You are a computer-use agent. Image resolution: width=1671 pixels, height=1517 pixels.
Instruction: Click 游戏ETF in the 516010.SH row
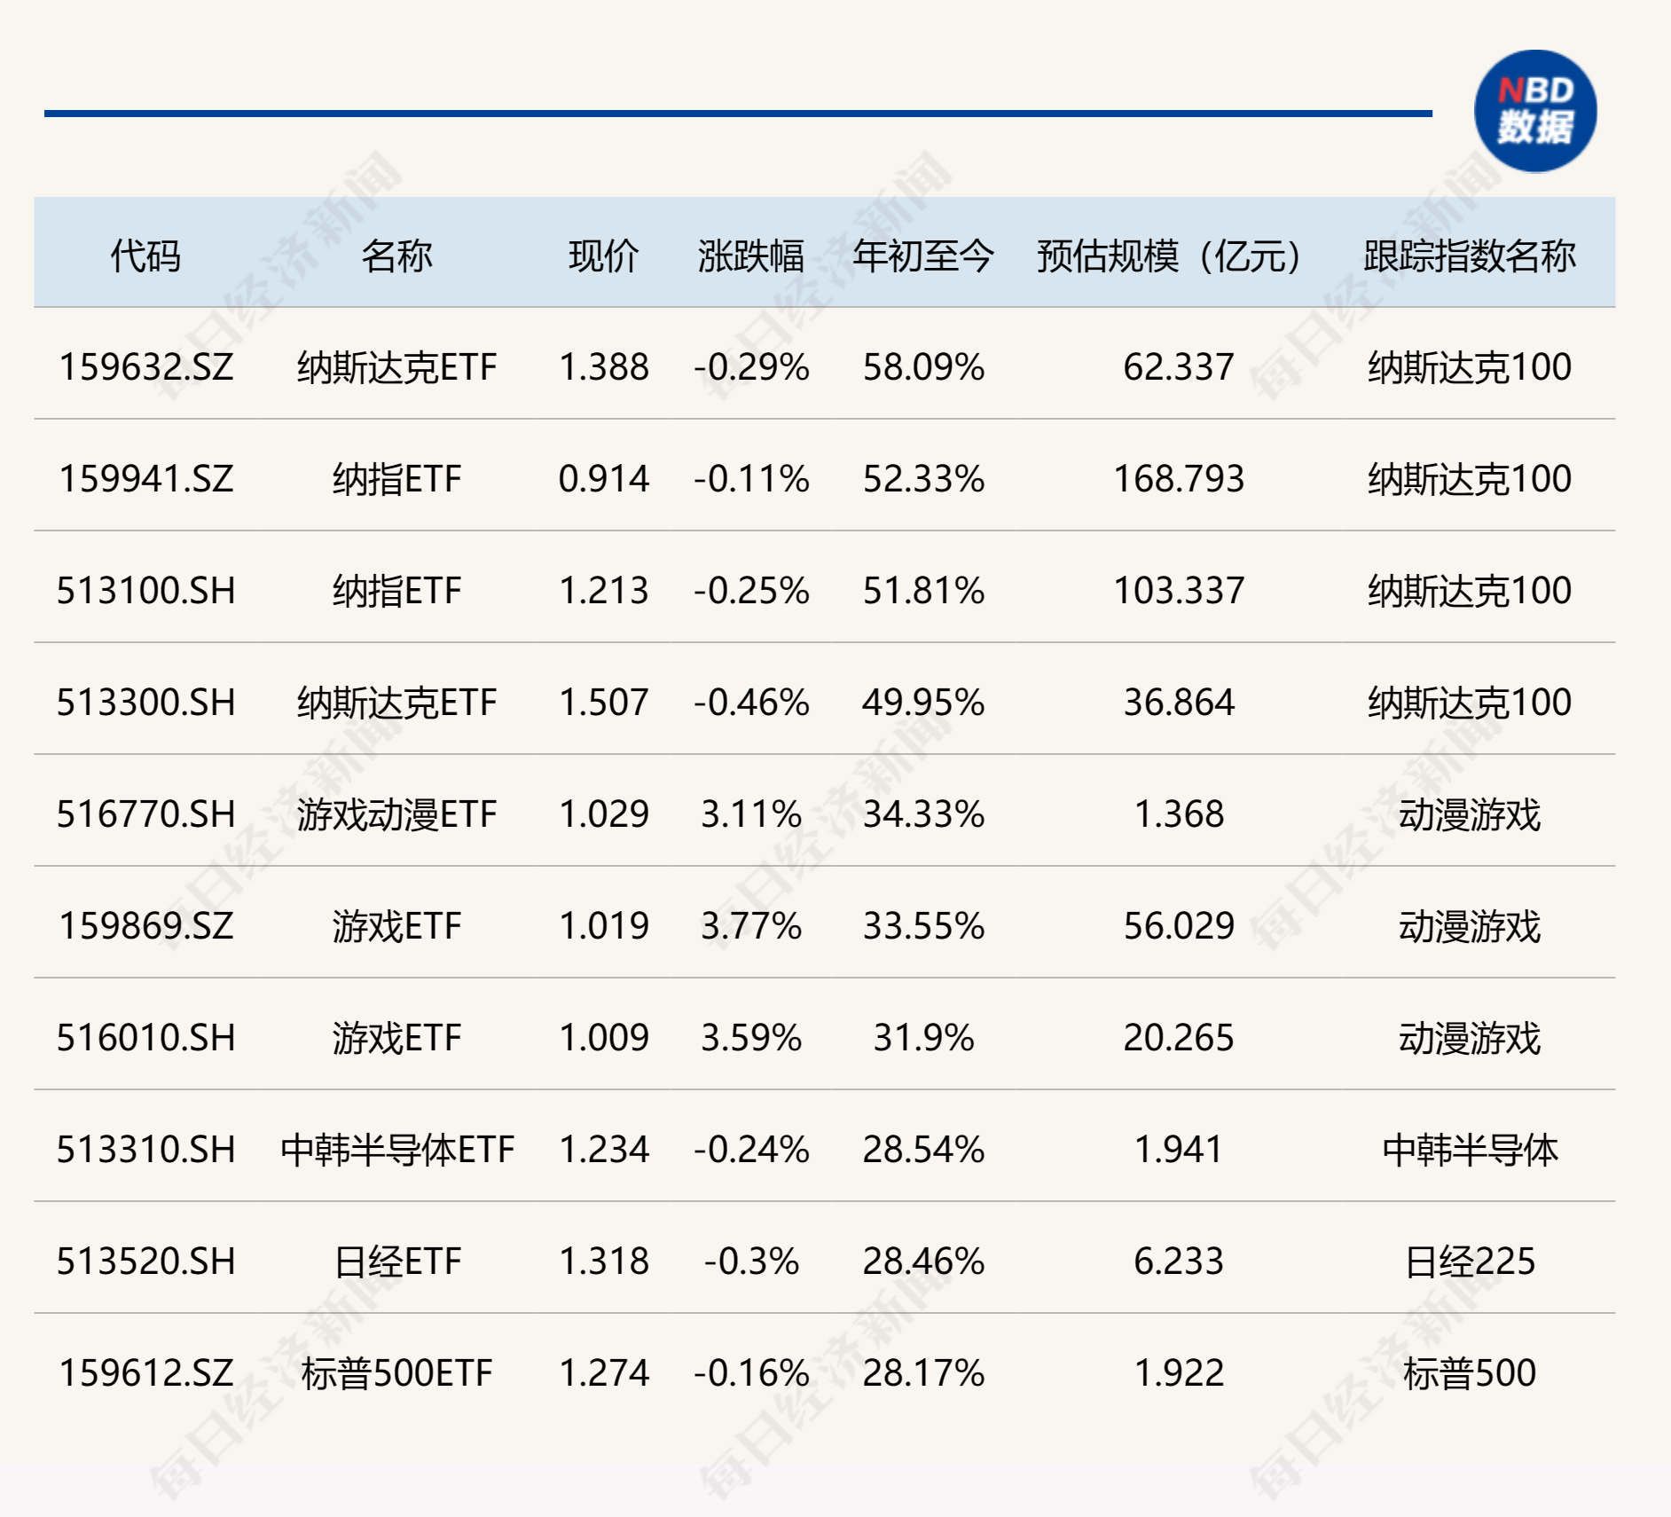pos(396,1038)
